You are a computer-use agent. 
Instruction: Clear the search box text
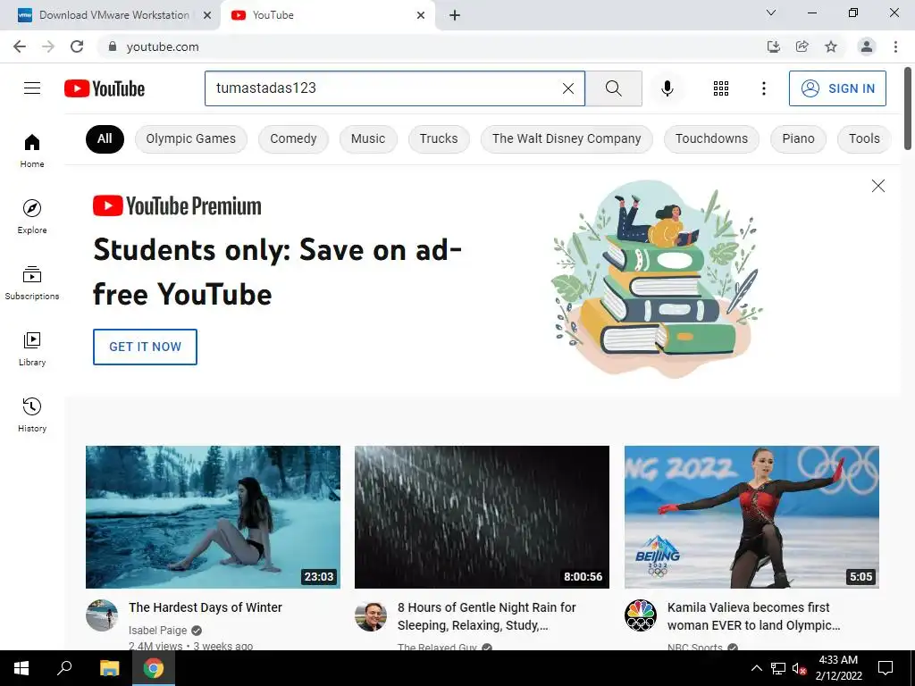pyautogui.click(x=567, y=88)
